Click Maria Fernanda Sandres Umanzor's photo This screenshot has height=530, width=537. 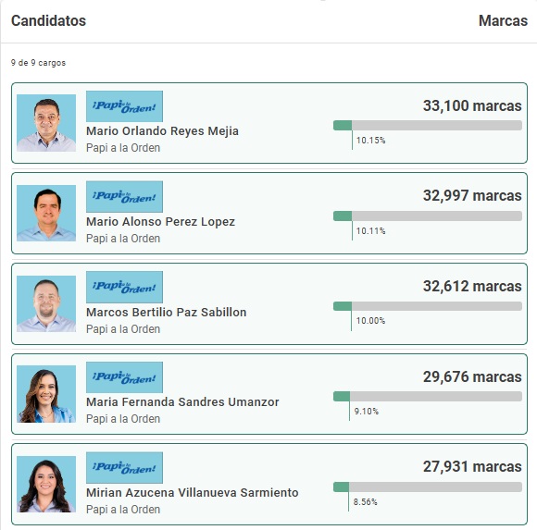pyautogui.click(x=46, y=394)
